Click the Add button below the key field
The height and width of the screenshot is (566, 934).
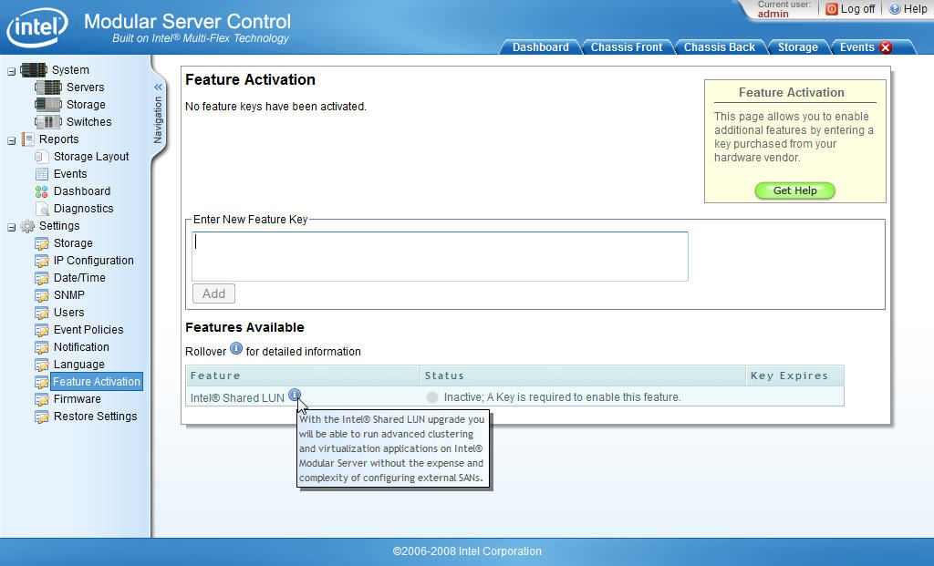coord(213,293)
